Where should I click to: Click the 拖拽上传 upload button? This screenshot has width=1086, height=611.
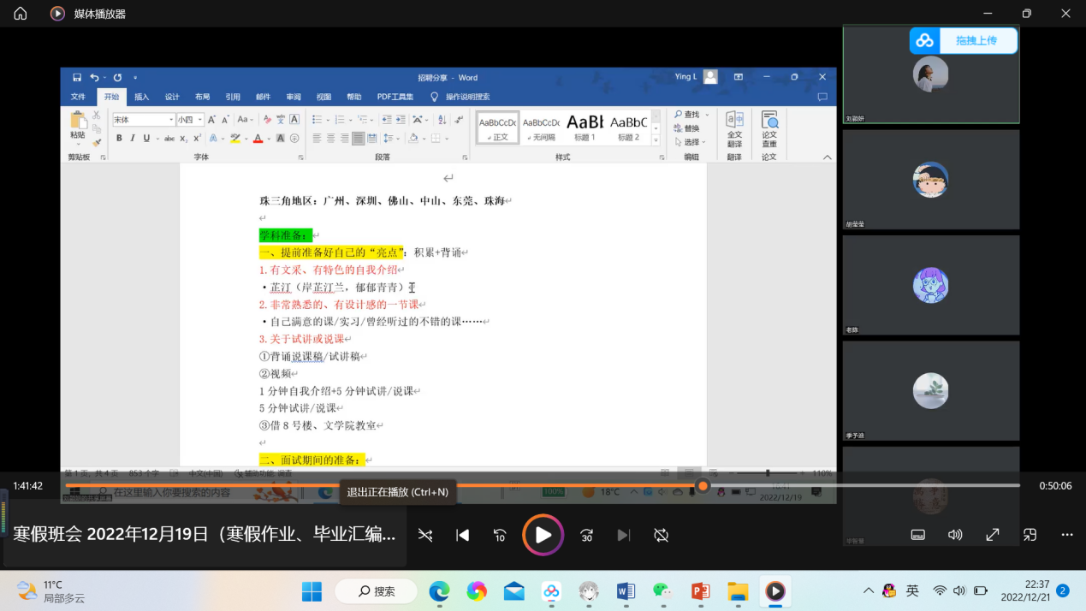964,40
